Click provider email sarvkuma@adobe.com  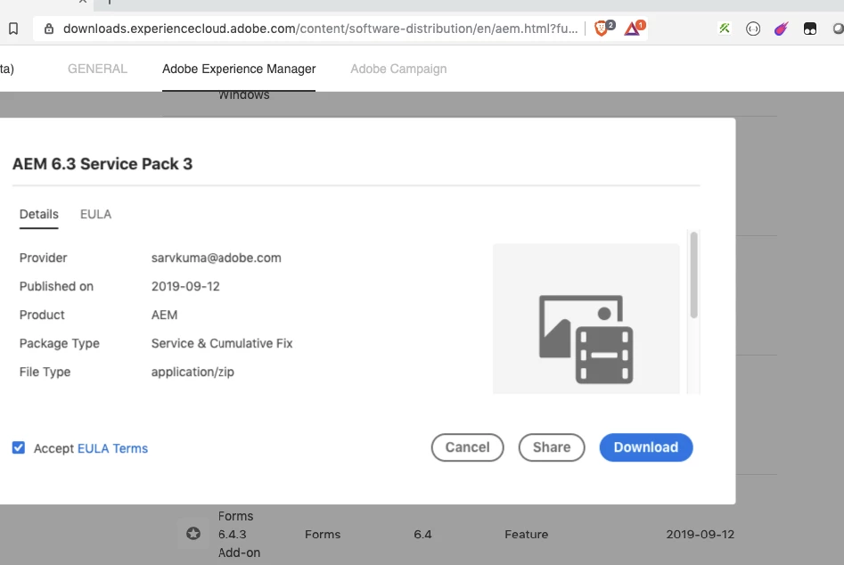(217, 258)
